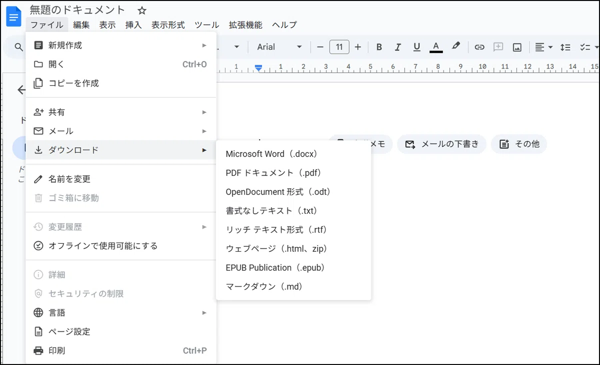Download as EPUB Publication (.epub)

[x=293, y=268]
